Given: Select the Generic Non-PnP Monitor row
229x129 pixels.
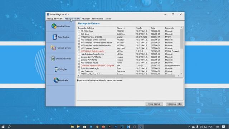Looking at the screenshot, I should click(x=129, y=57).
